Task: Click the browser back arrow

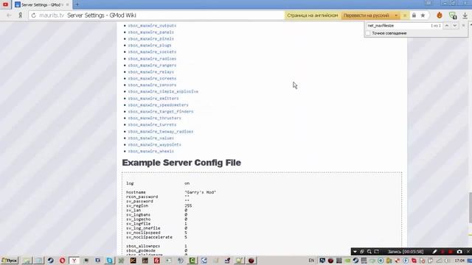Action: tap(9, 15)
